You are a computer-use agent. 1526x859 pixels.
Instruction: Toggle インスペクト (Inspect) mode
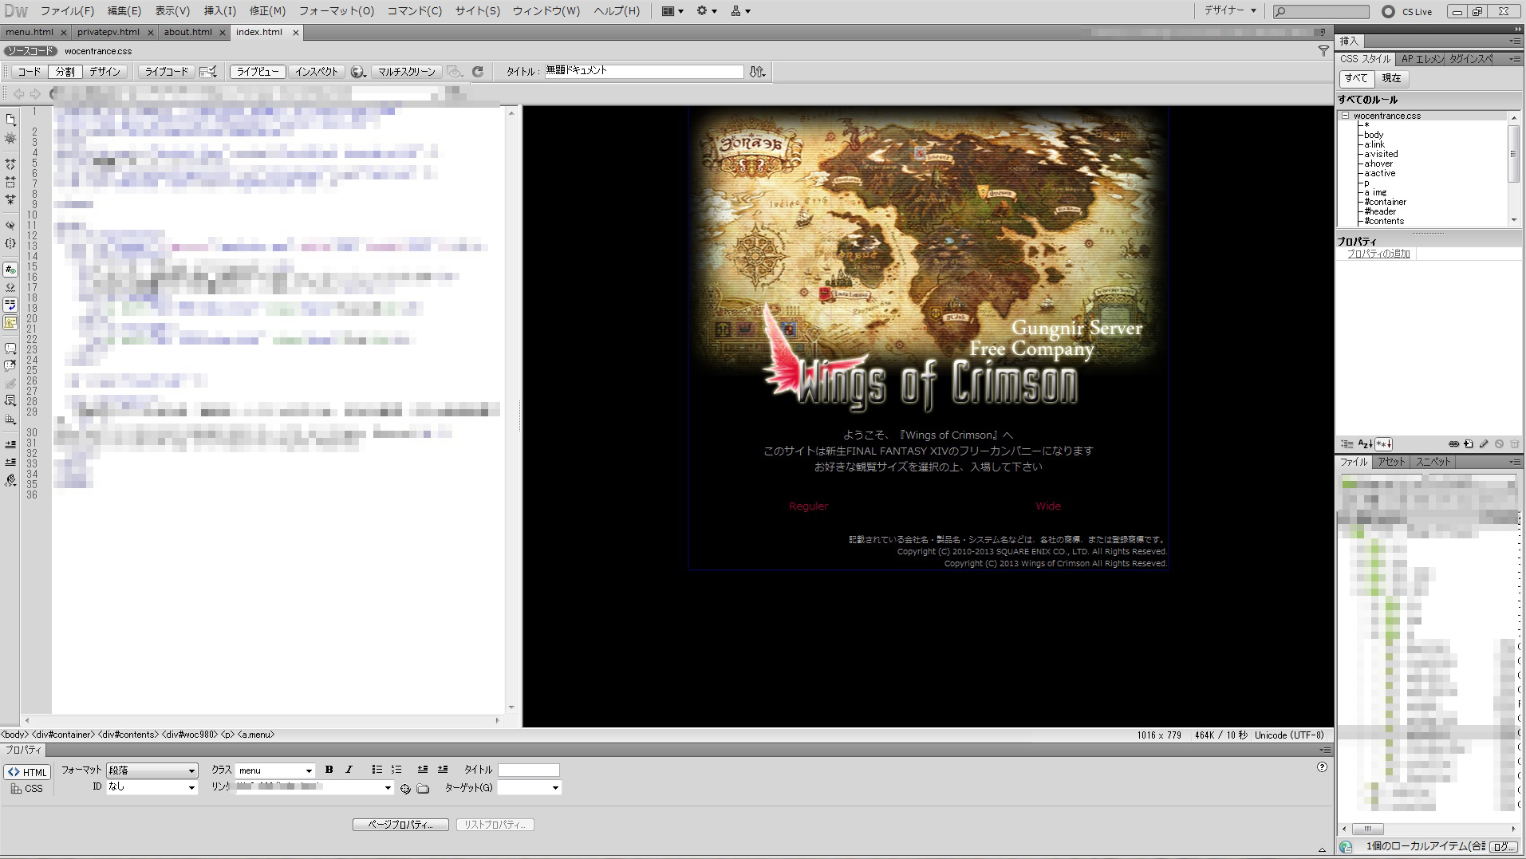coord(317,72)
